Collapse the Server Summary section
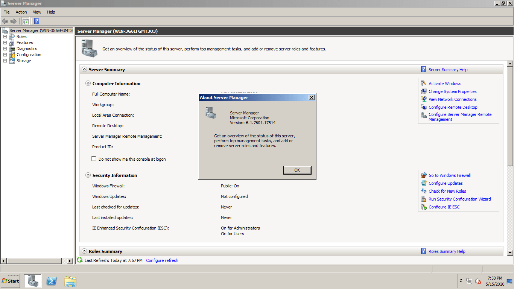 point(84,70)
